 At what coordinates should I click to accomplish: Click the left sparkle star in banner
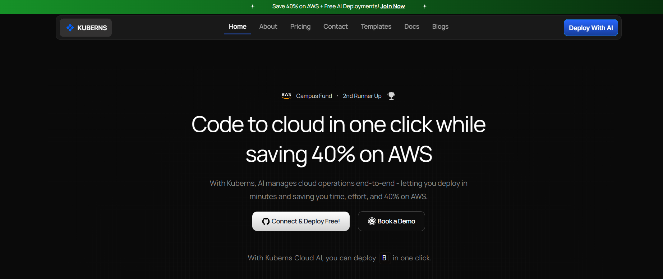click(253, 6)
